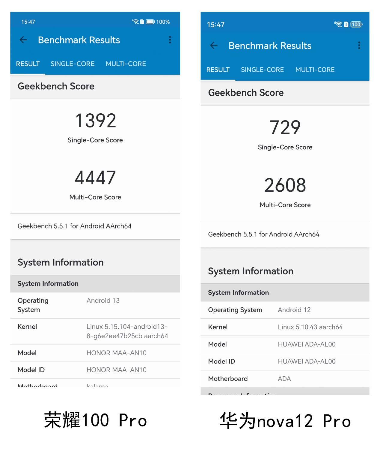Click Benchmark Results title on left phone
Viewport: 380px width, 454px height.
coord(79,40)
